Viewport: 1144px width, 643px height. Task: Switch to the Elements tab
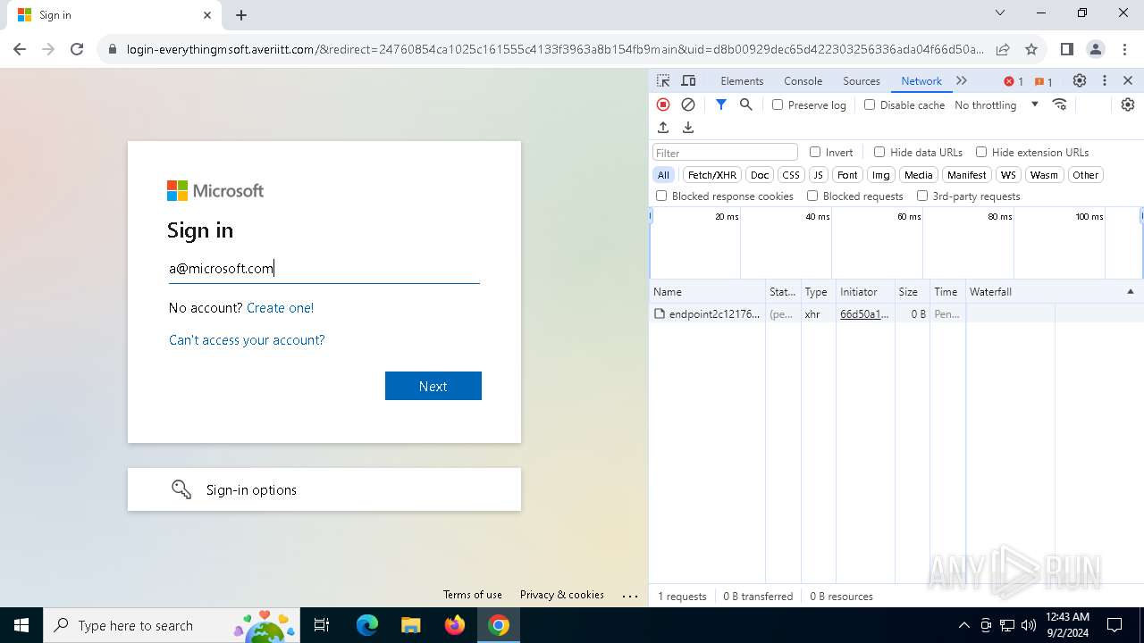pos(742,80)
